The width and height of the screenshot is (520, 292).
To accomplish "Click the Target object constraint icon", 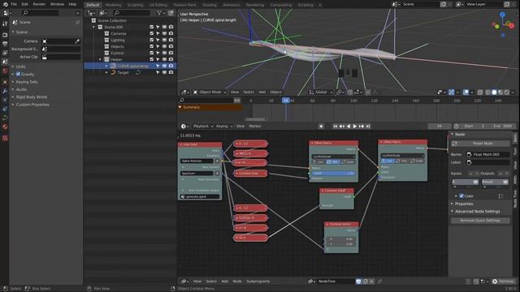I will click(138, 72).
